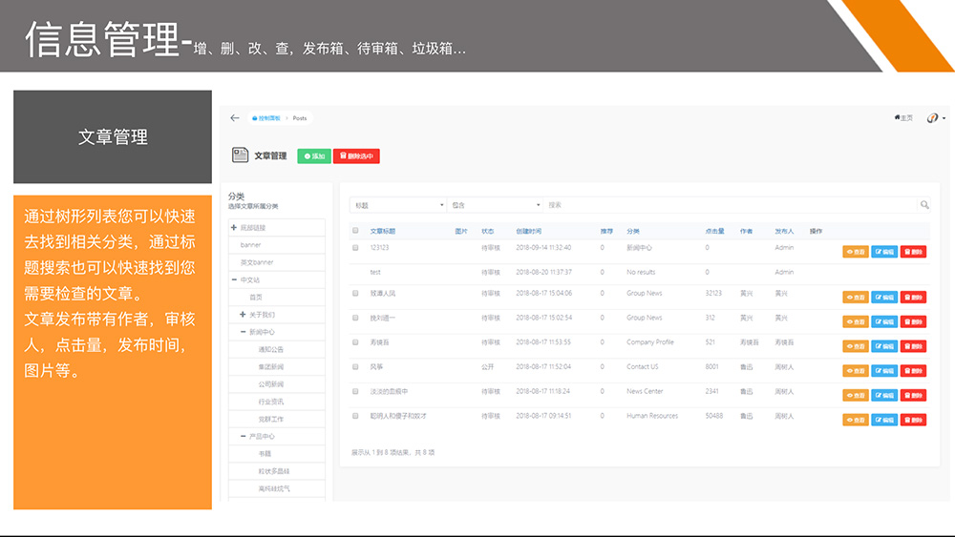Select 集团新闻 in the category tree

[x=270, y=366]
